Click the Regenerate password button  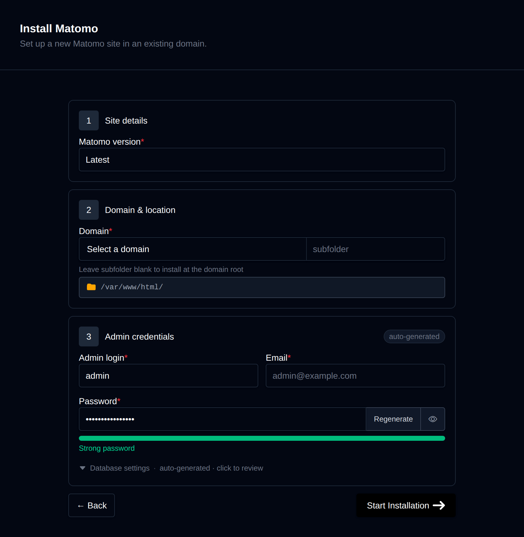tap(393, 419)
